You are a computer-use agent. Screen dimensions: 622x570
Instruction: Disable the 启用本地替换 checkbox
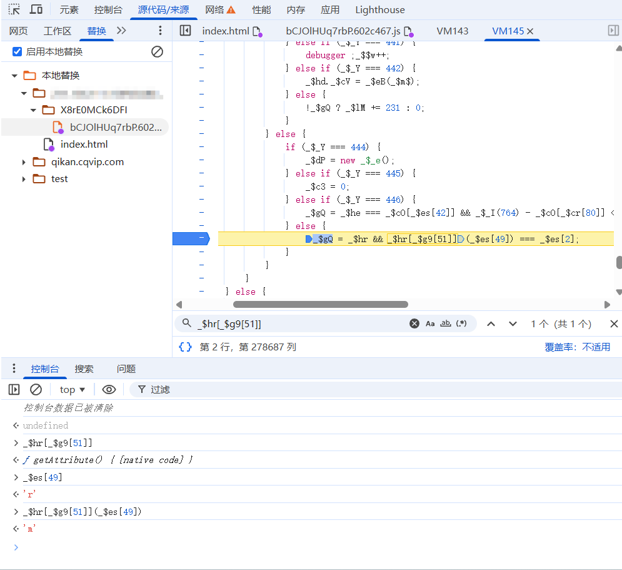pos(18,52)
